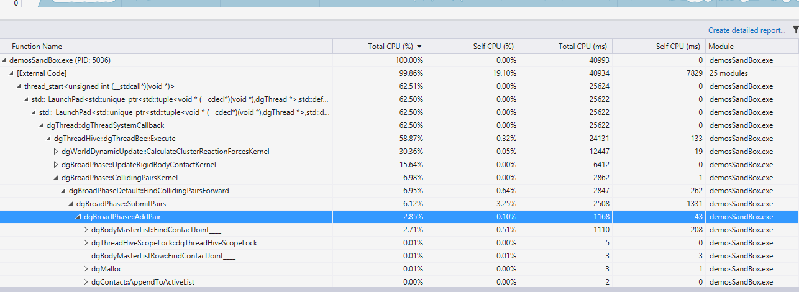Expand the dgMalloc node
Viewport: 799px width, 292px height.
point(86,269)
